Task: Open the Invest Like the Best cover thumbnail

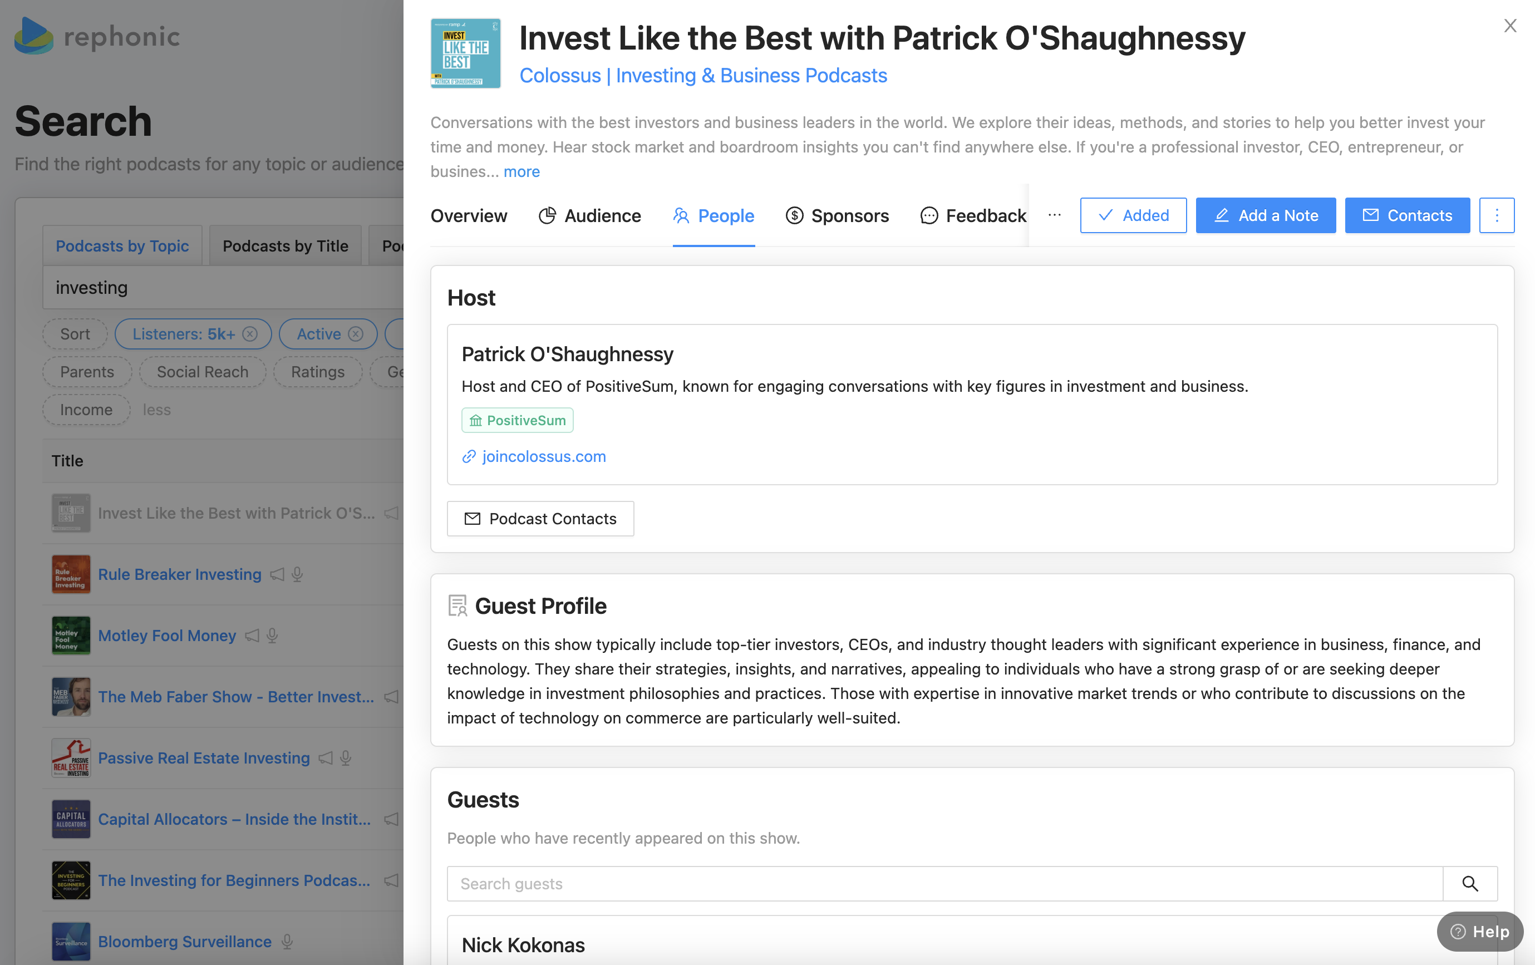Action: point(465,53)
